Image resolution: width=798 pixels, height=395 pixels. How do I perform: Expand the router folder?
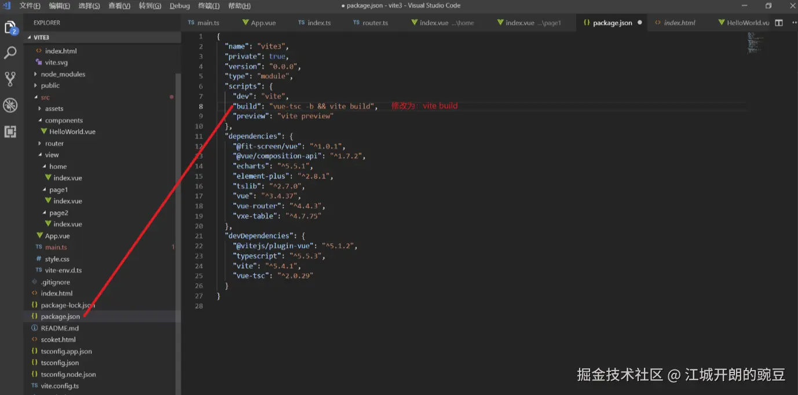click(x=54, y=144)
